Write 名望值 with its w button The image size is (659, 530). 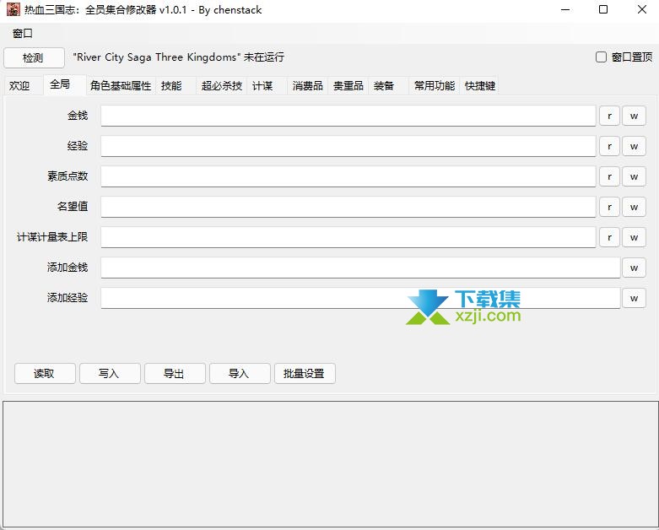pyautogui.click(x=635, y=207)
